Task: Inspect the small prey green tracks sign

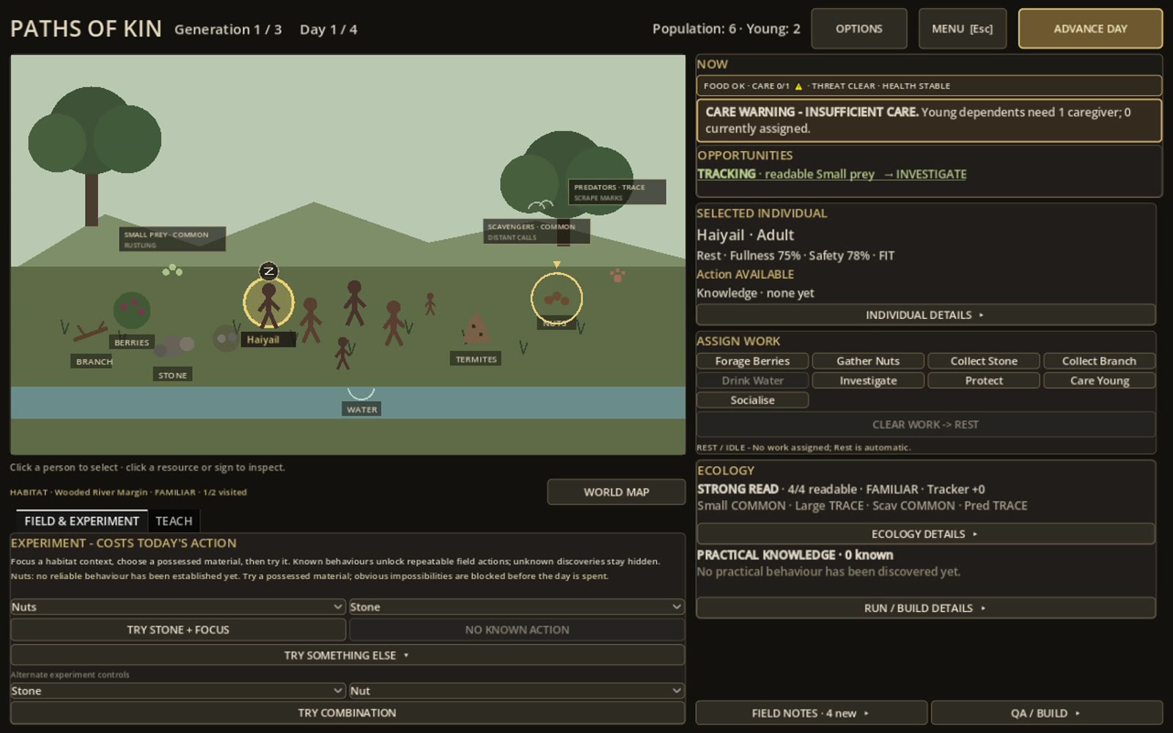Action: click(172, 270)
